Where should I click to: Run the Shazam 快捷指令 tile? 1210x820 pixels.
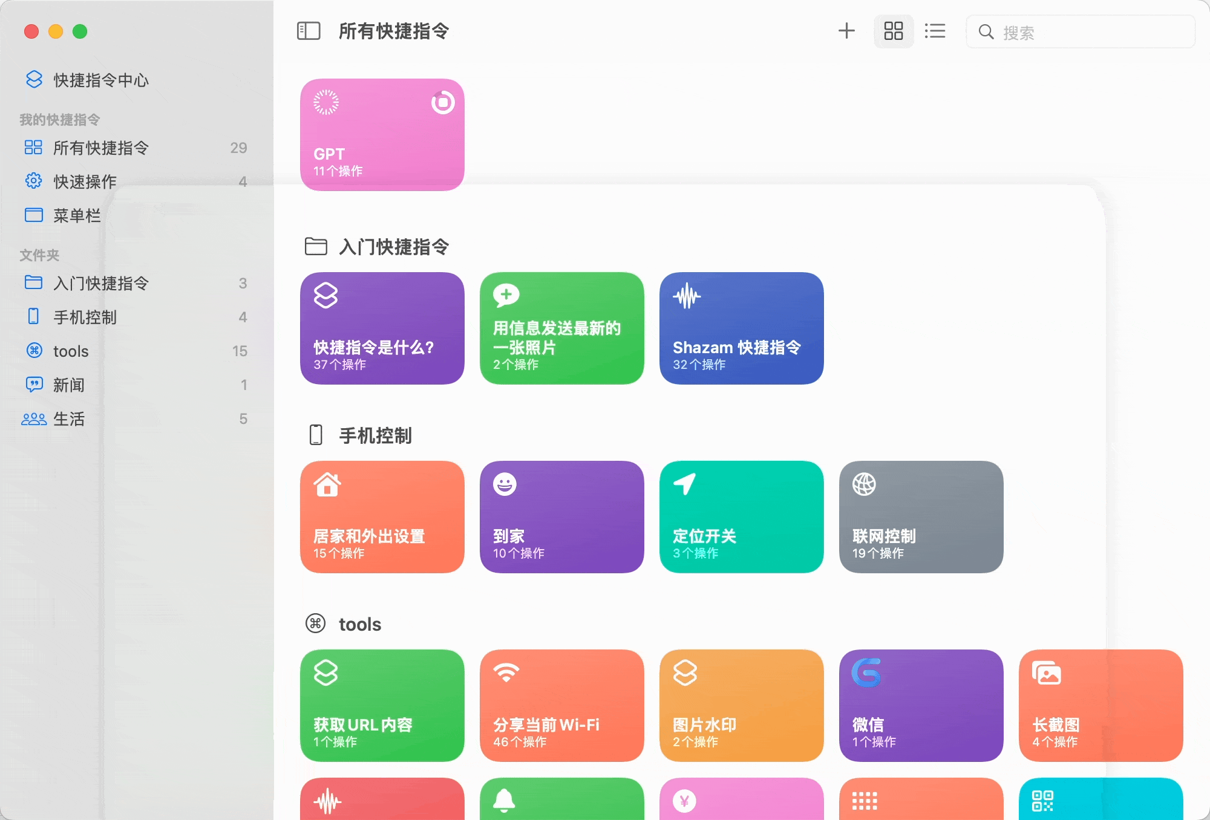741,328
